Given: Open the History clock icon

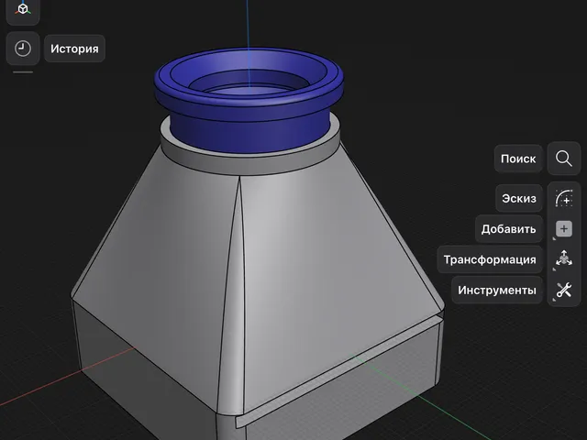Looking at the screenshot, I should (x=23, y=49).
